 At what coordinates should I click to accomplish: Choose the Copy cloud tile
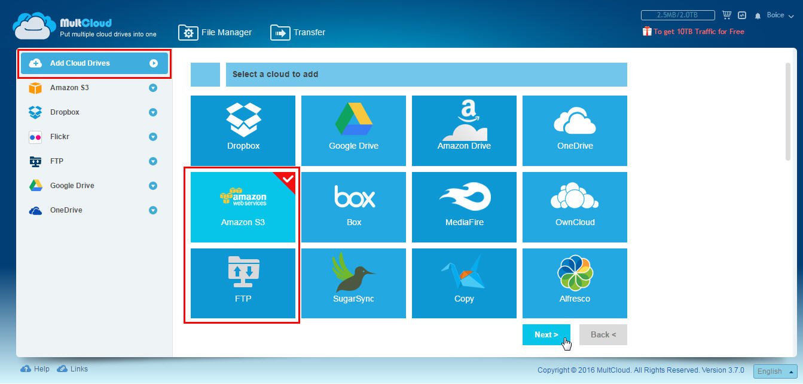click(464, 284)
